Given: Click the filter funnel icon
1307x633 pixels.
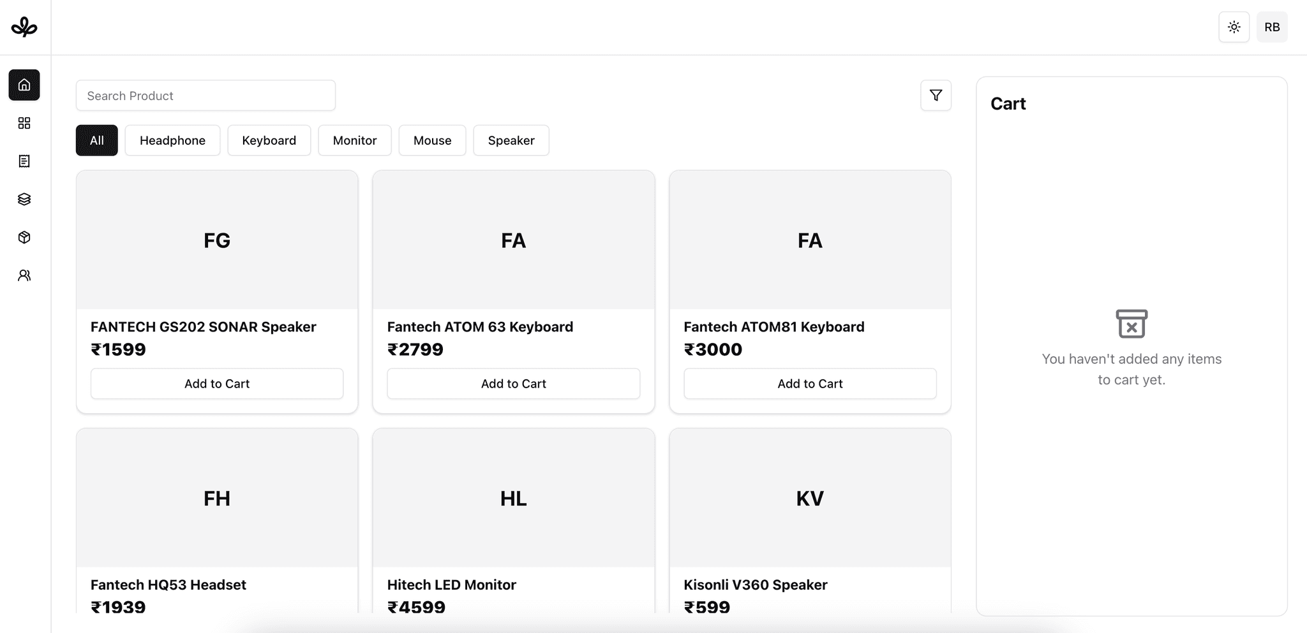Looking at the screenshot, I should [x=936, y=96].
